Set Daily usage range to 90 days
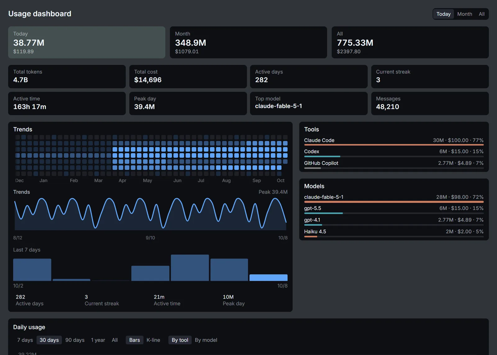The width and height of the screenshot is (497, 355). pos(75,340)
